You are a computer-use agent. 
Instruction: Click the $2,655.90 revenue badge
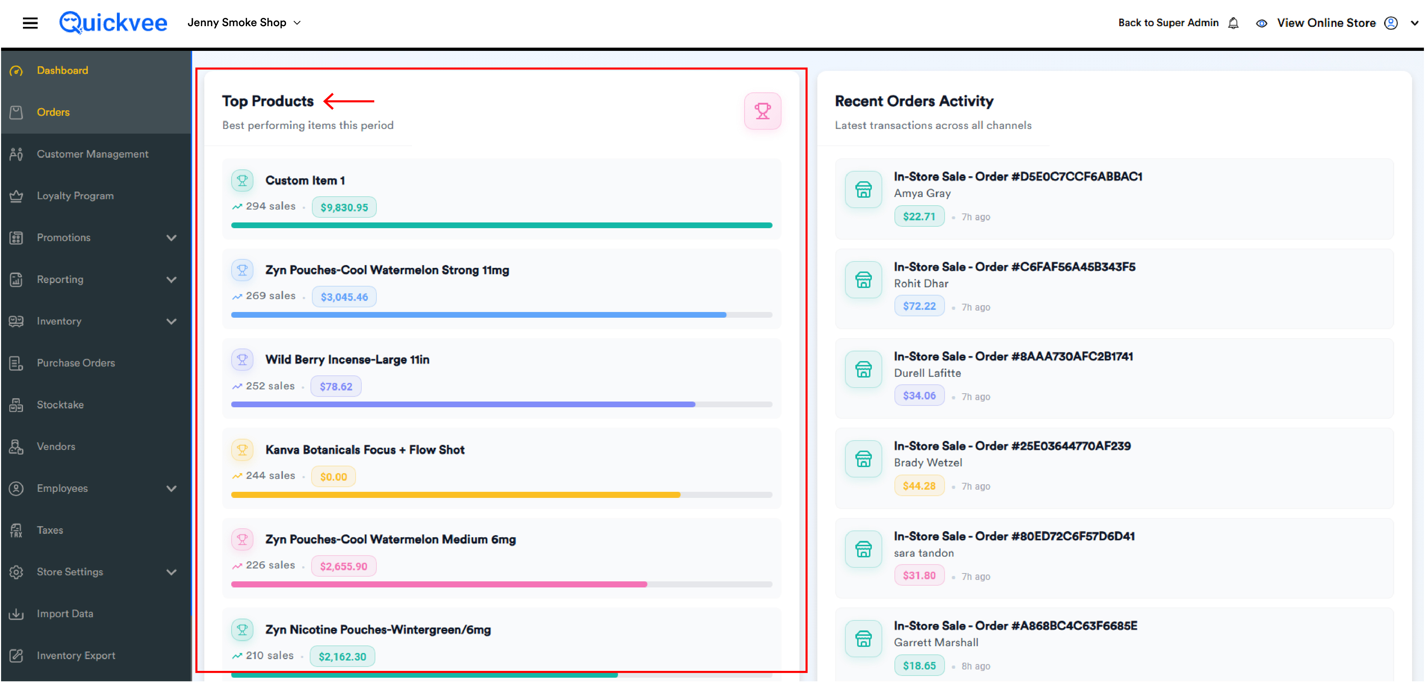(x=343, y=566)
